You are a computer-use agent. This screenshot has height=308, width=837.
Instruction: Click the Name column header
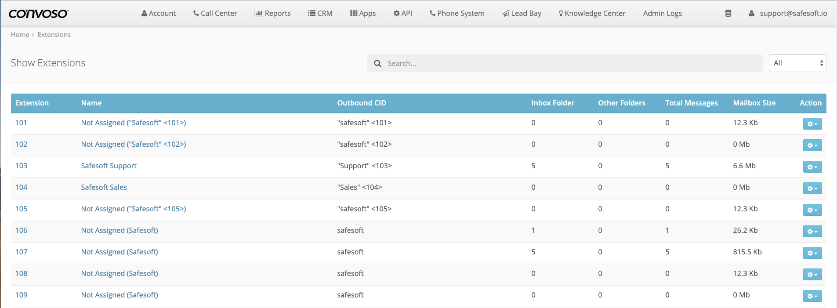pyautogui.click(x=91, y=103)
